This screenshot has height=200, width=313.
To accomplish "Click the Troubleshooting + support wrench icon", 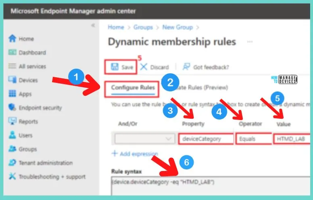I will pyautogui.click(x=12, y=176).
